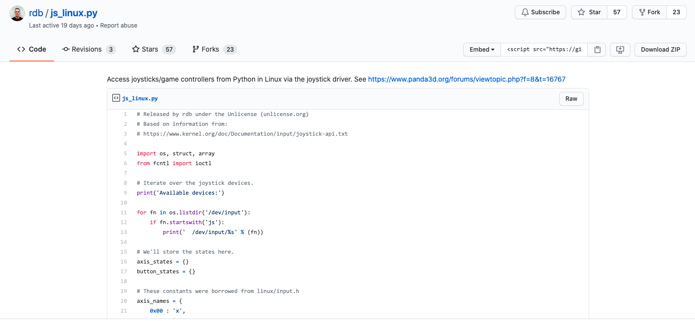
Task: Click the open in GitHub Desktop icon
Action: [620, 50]
